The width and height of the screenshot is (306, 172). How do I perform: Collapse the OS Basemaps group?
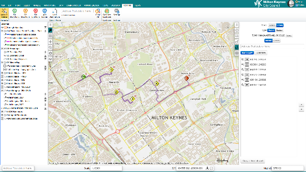[2, 49]
